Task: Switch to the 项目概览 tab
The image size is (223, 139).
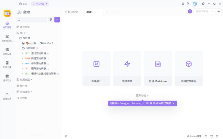Action: (71, 12)
